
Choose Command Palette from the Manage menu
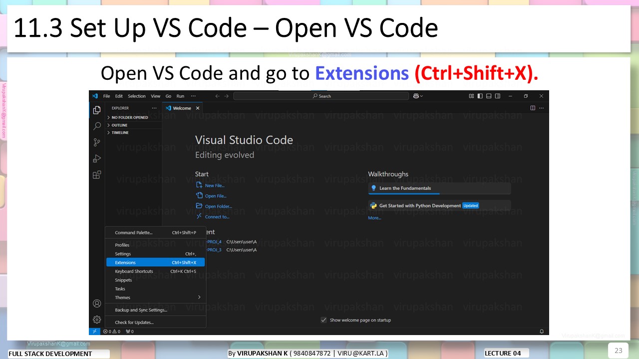[156, 232]
